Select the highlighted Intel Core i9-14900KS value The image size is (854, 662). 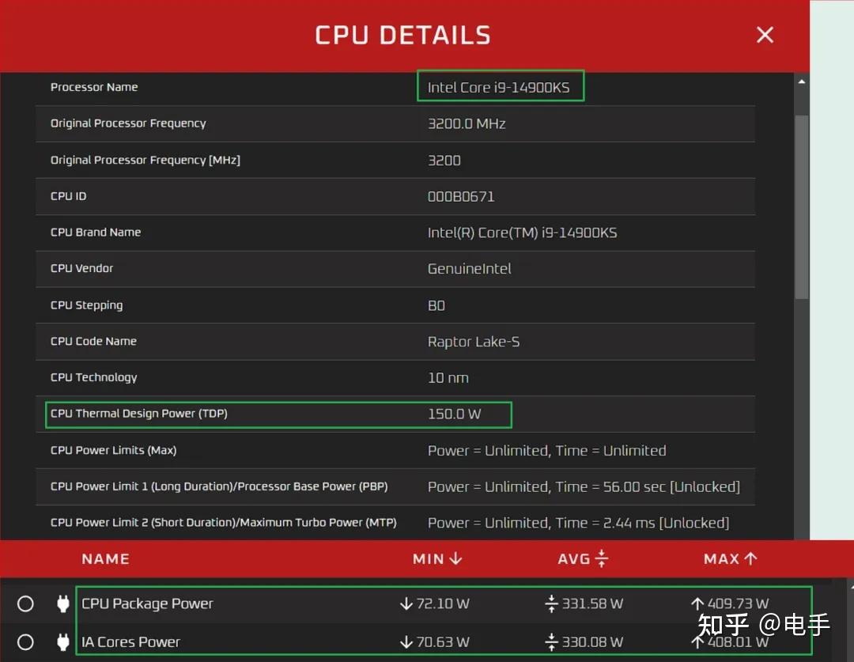[500, 87]
